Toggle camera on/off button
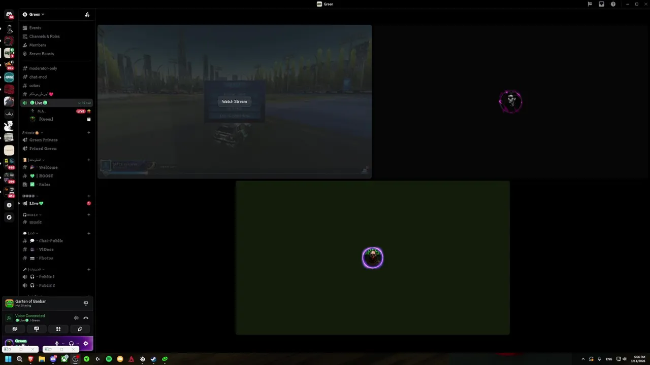 pyautogui.click(x=15, y=329)
